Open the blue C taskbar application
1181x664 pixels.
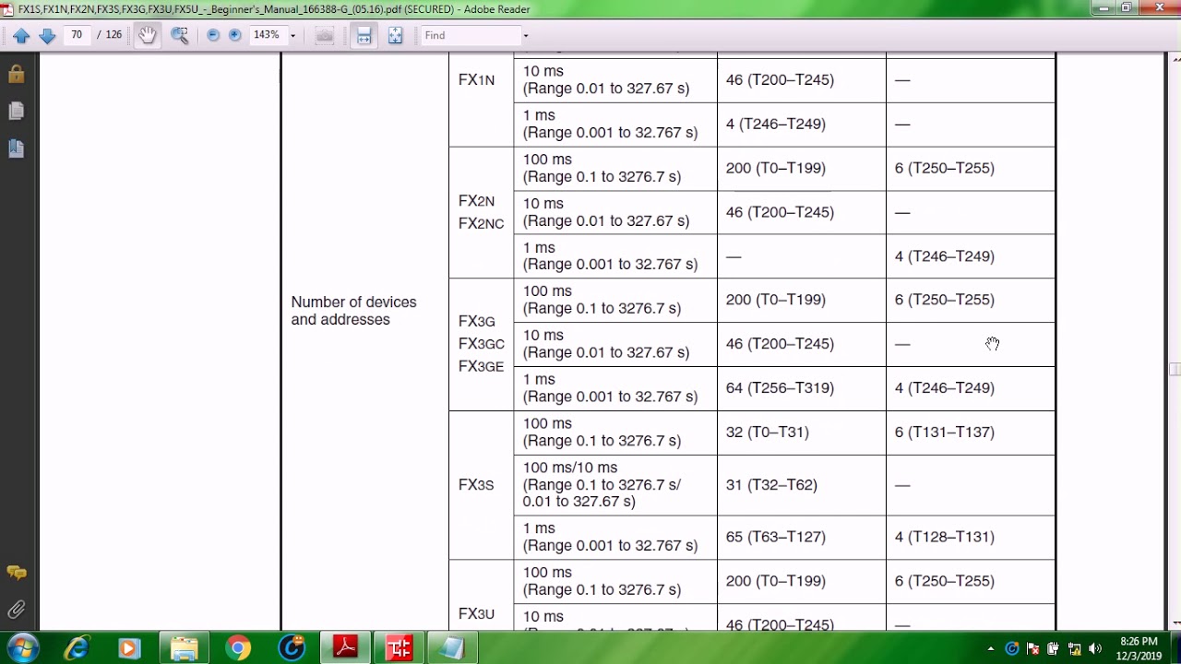point(292,648)
